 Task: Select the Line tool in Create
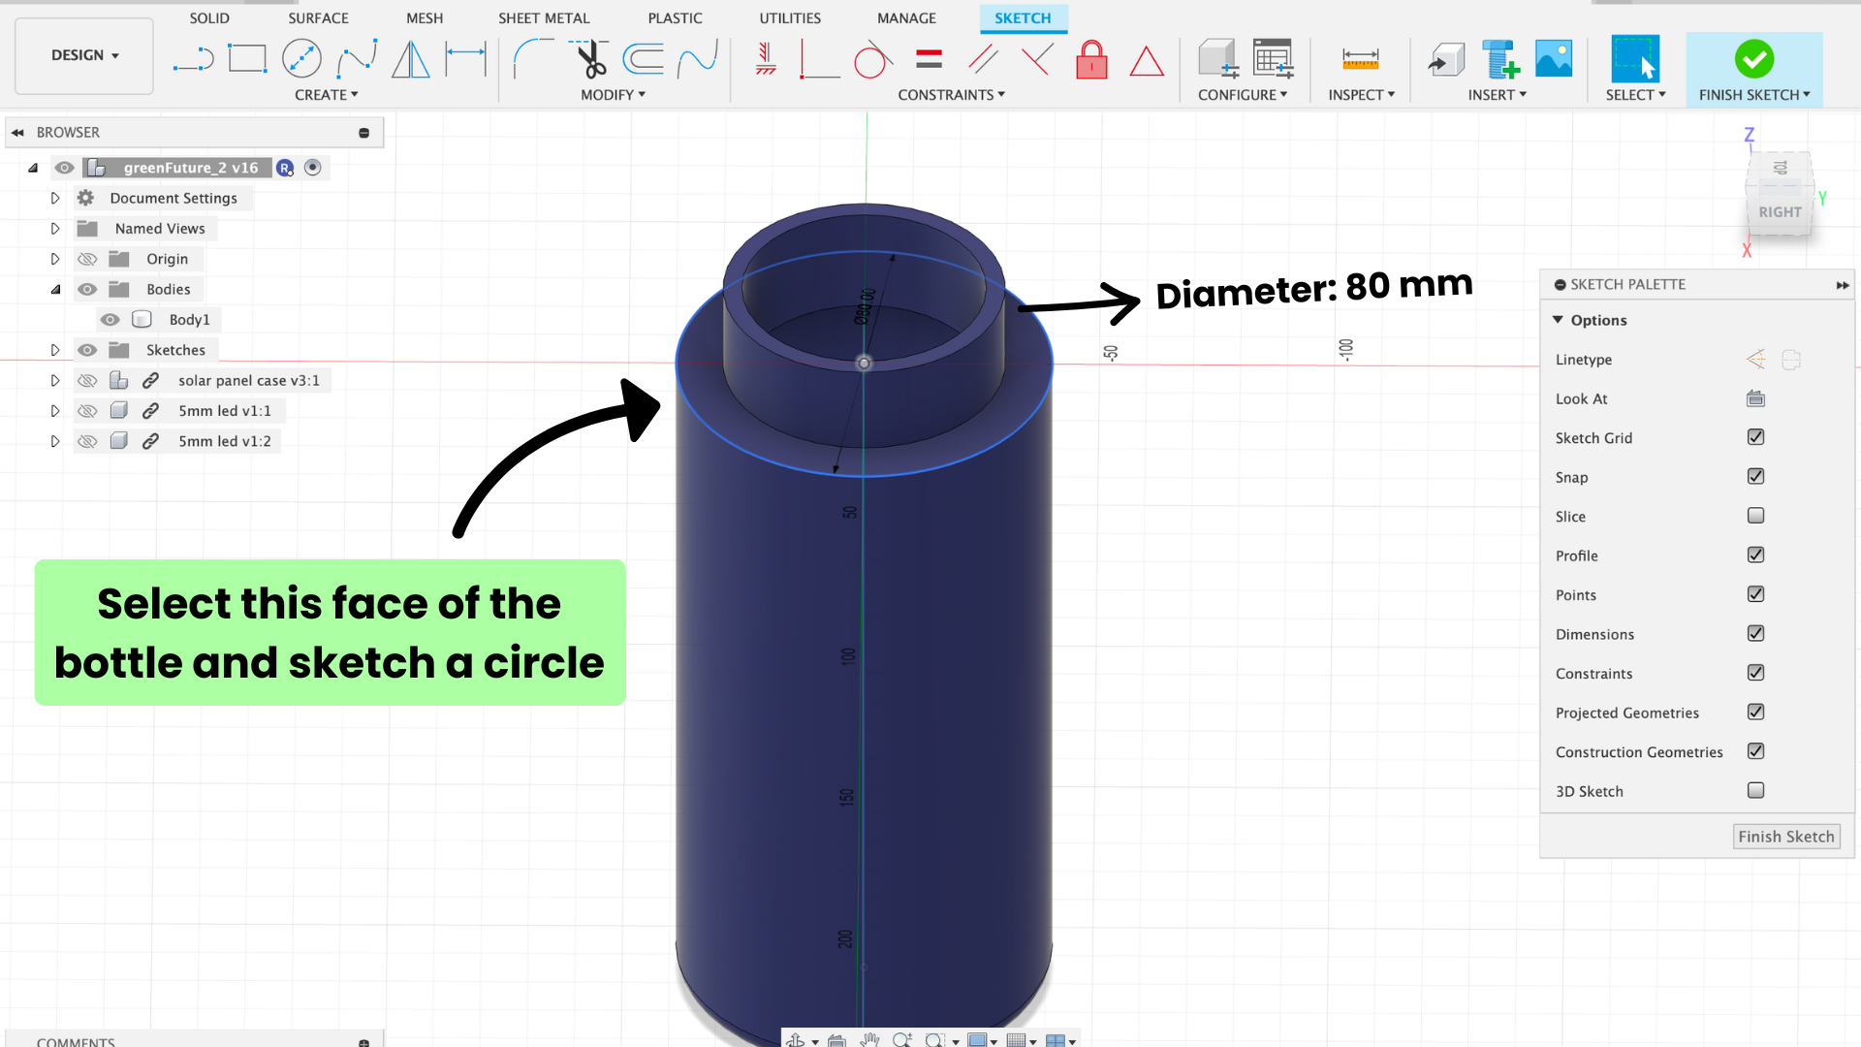[x=194, y=60]
